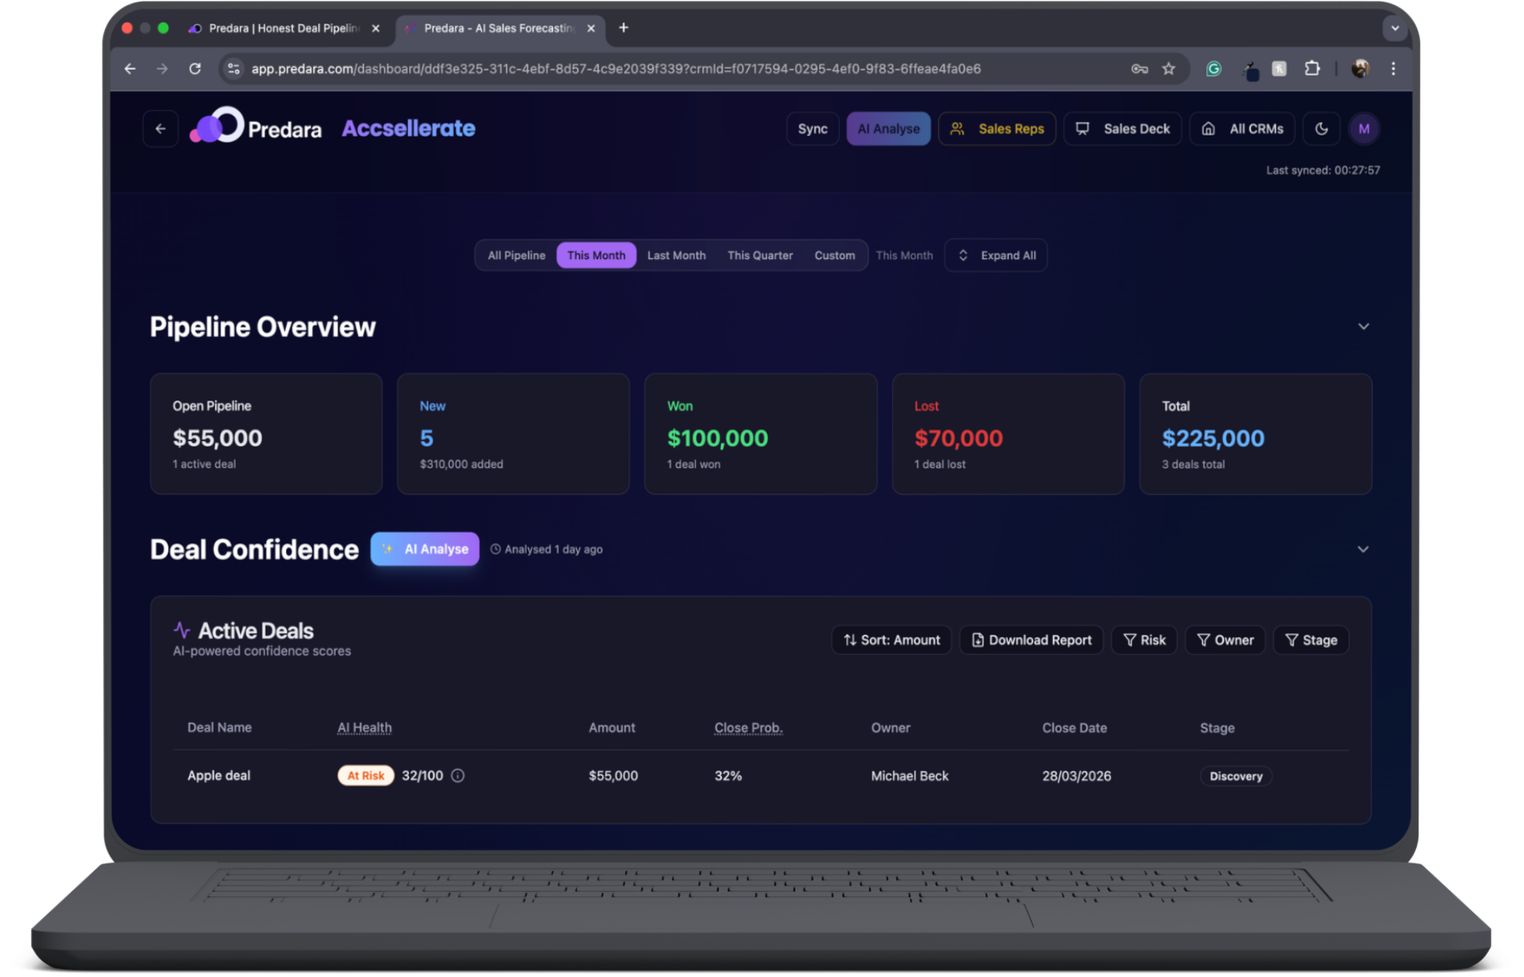Viewport: 1524px width, 977px height.
Task: Switch to This Quarter filter
Action: coord(760,255)
